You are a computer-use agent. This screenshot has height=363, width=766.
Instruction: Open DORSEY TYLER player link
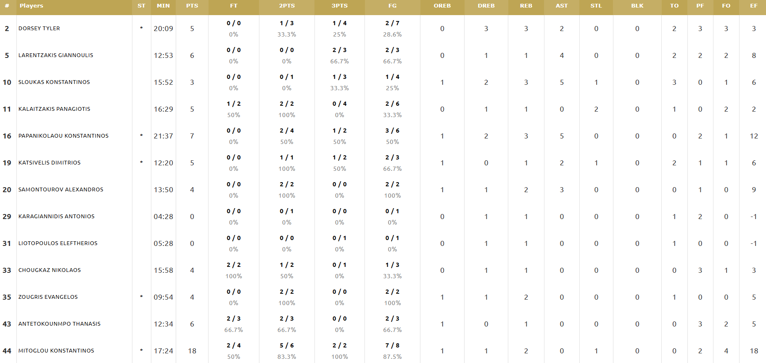point(39,29)
